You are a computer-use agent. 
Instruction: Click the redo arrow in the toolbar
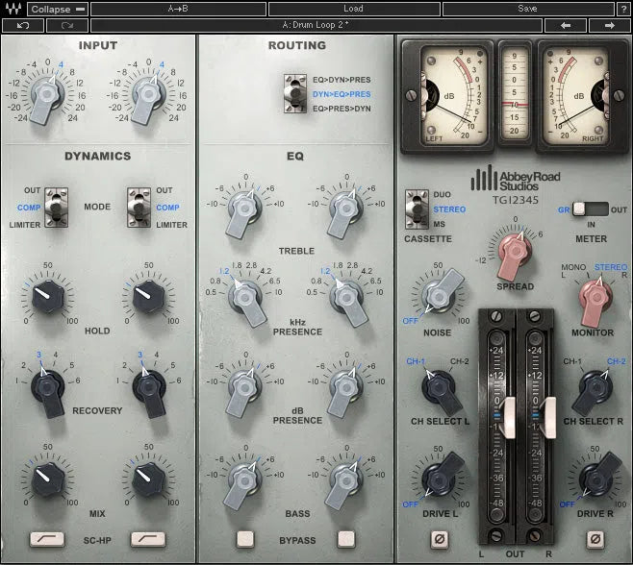66,25
